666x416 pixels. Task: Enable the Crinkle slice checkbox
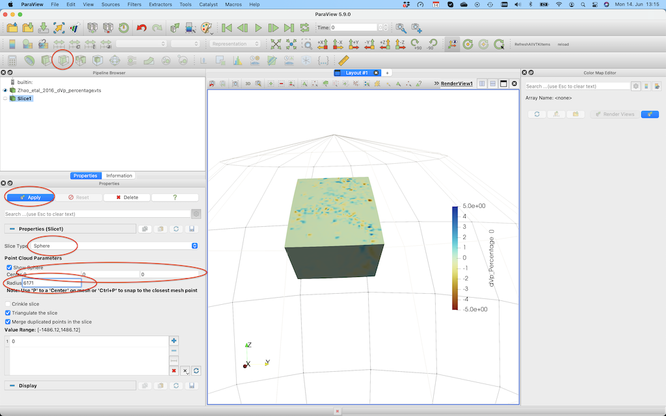(8, 304)
